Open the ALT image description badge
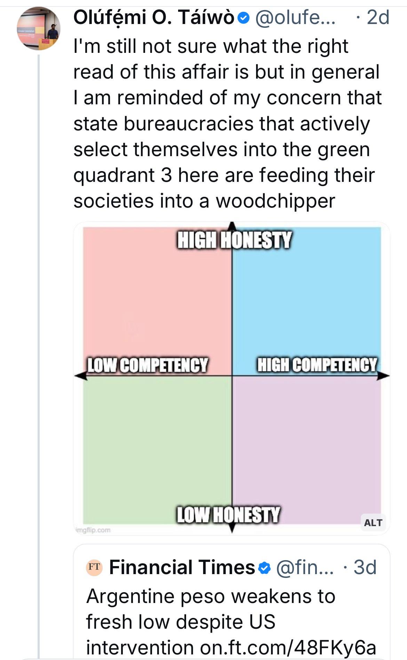Viewport: 407px width, 660px height. pyautogui.click(x=373, y=523)
